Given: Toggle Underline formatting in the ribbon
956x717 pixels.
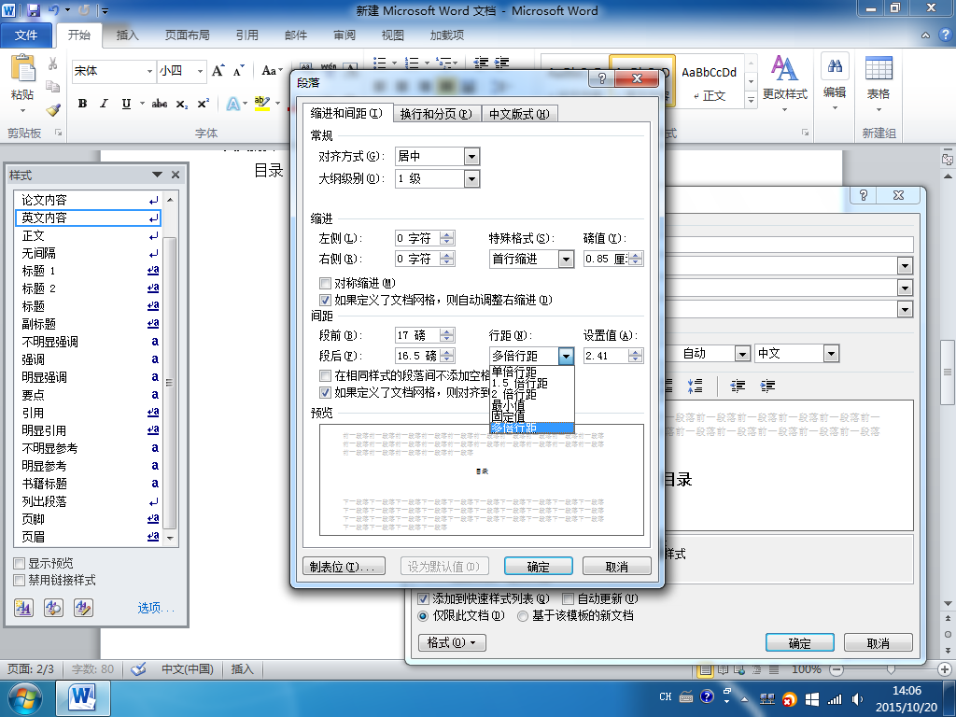Looking at the screenshot, I should 126,104.
